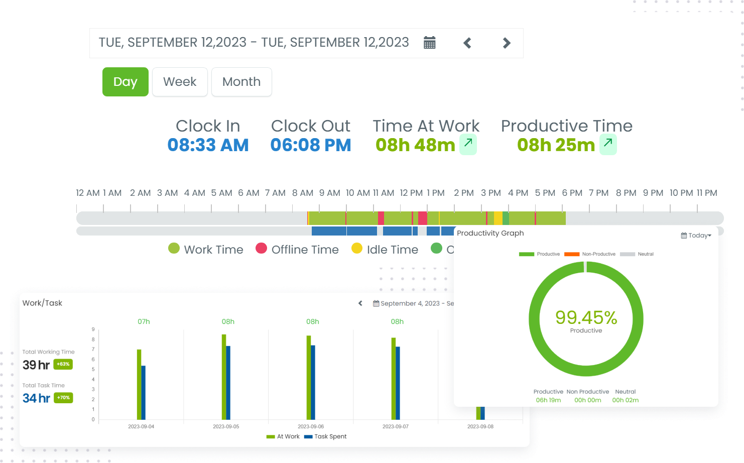Click the back arrow in the Work/Task panel

pyautogui.click(x=359, y=303)
